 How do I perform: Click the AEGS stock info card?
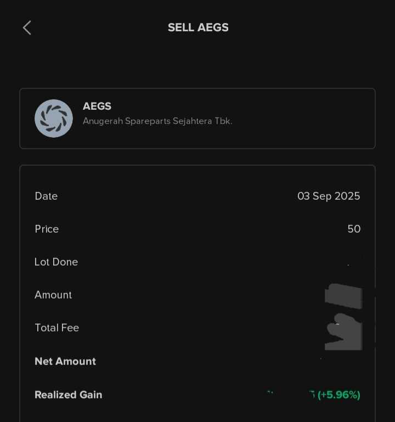click(198, 119)
